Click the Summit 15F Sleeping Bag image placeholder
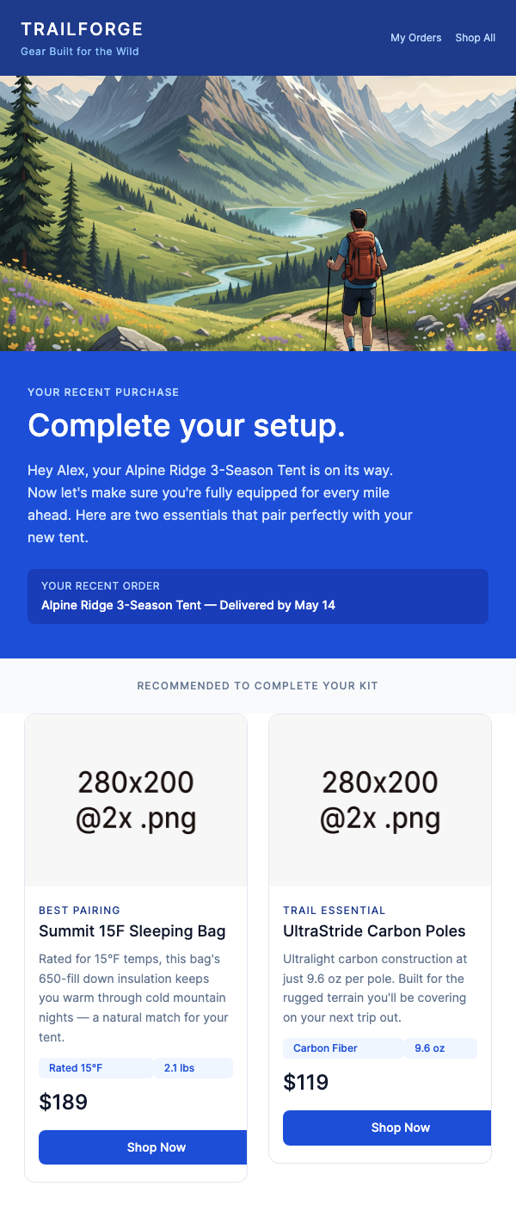This screenshot has width=516, height=1205. (136, 800)
